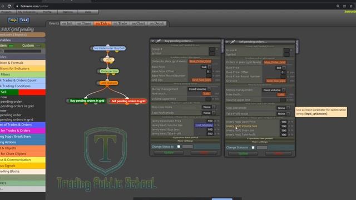Select the 'Once per bar' block
Viewport: 356px width, 200px height.
(x=109, y=71)
